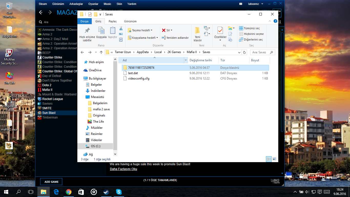350x197 pixels.
Task: Click Diğerlerini seç invert selection
Action: pos(251,40)
